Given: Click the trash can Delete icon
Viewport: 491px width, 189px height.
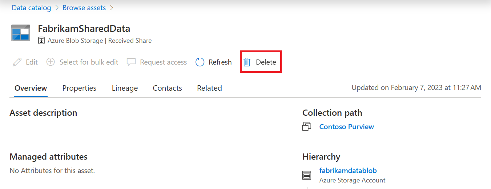Looking at the screenshot, I should (247, 62).
